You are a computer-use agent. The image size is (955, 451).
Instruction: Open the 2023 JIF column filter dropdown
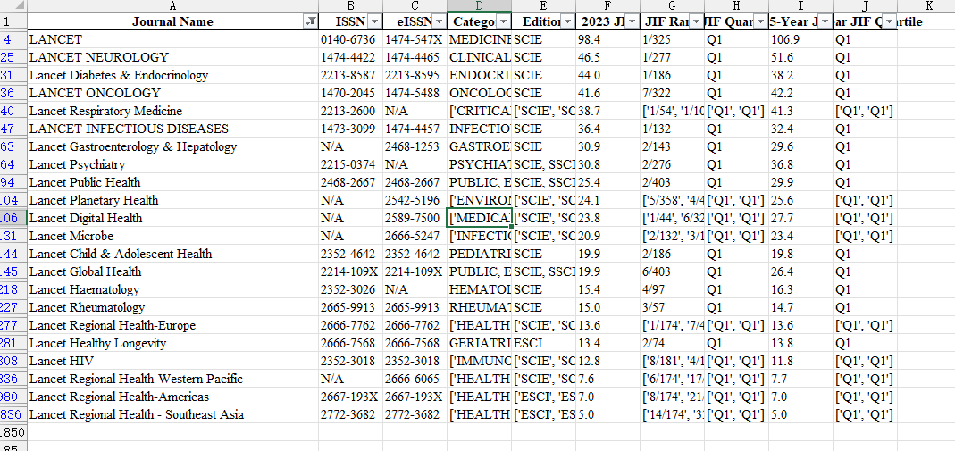point(632,22)
